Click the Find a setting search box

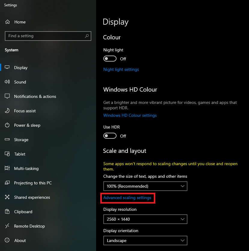[x=48, y=36]
